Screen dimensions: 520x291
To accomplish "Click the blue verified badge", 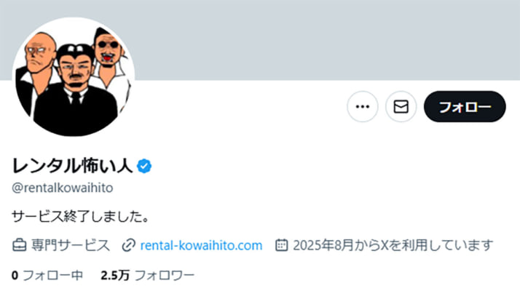I will [144, 166].
